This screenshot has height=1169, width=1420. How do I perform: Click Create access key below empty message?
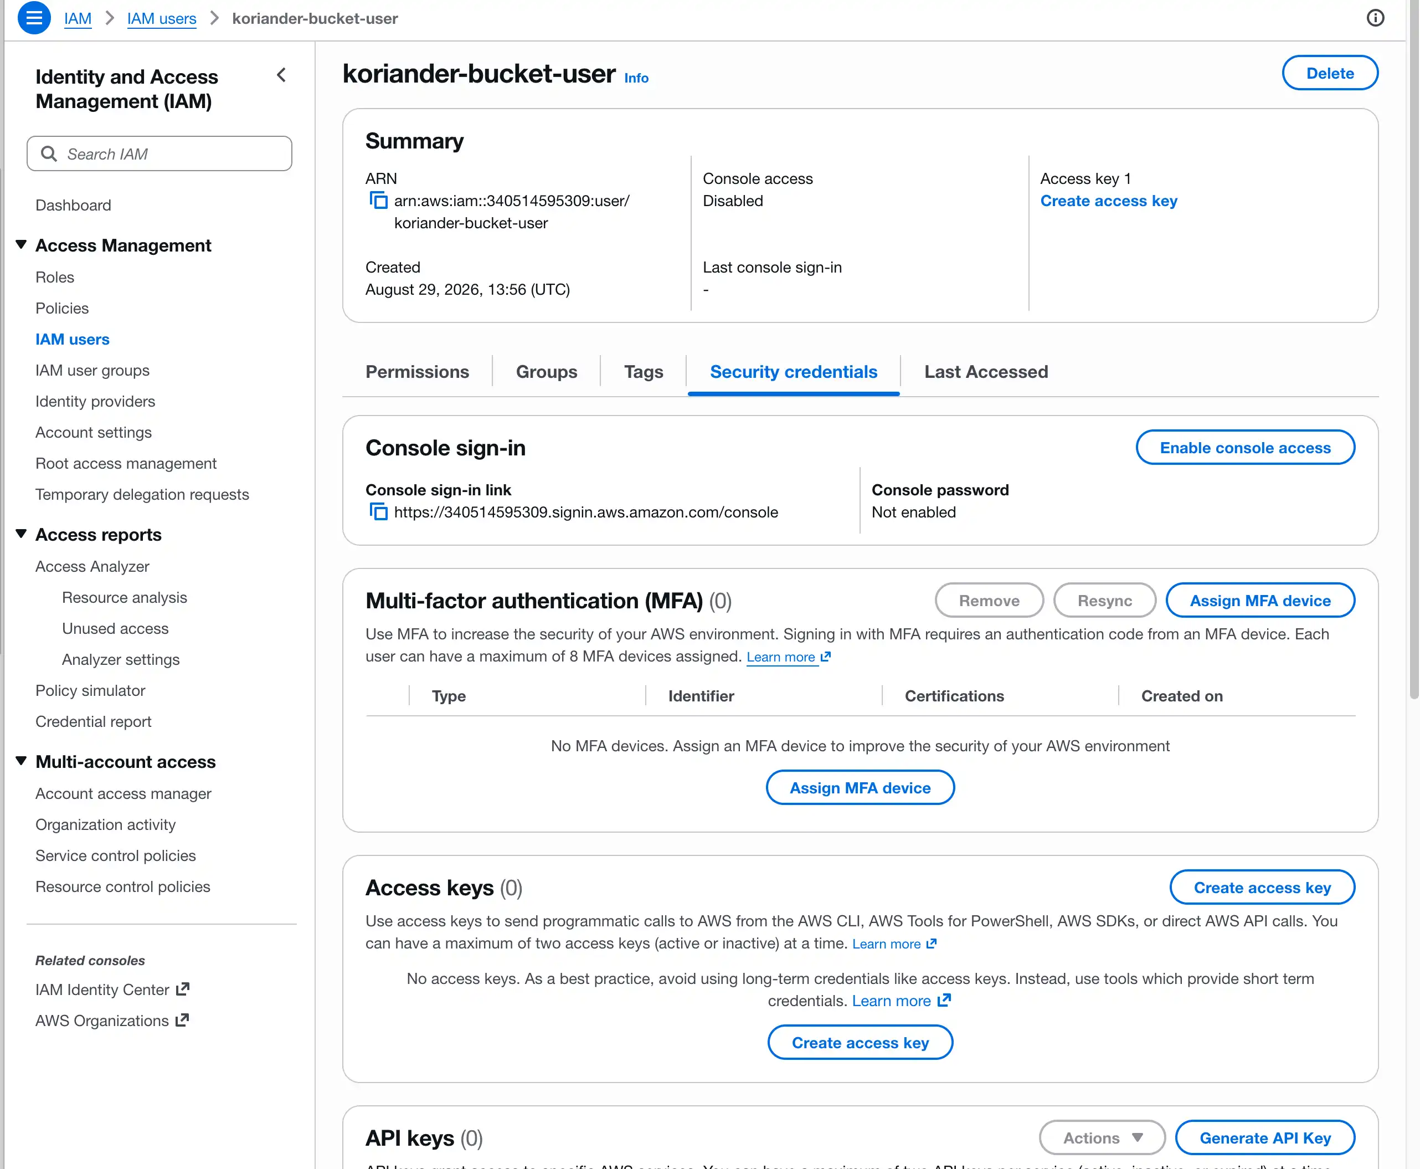tap(860, 1042)
